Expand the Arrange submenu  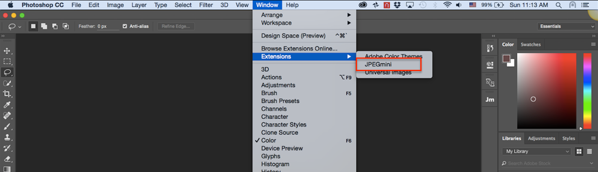304,15
